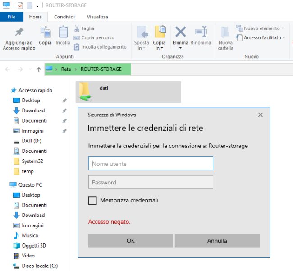Screen dimensions: 293x271
Task: Click the back navigation arrow
Action: point(8,69)
